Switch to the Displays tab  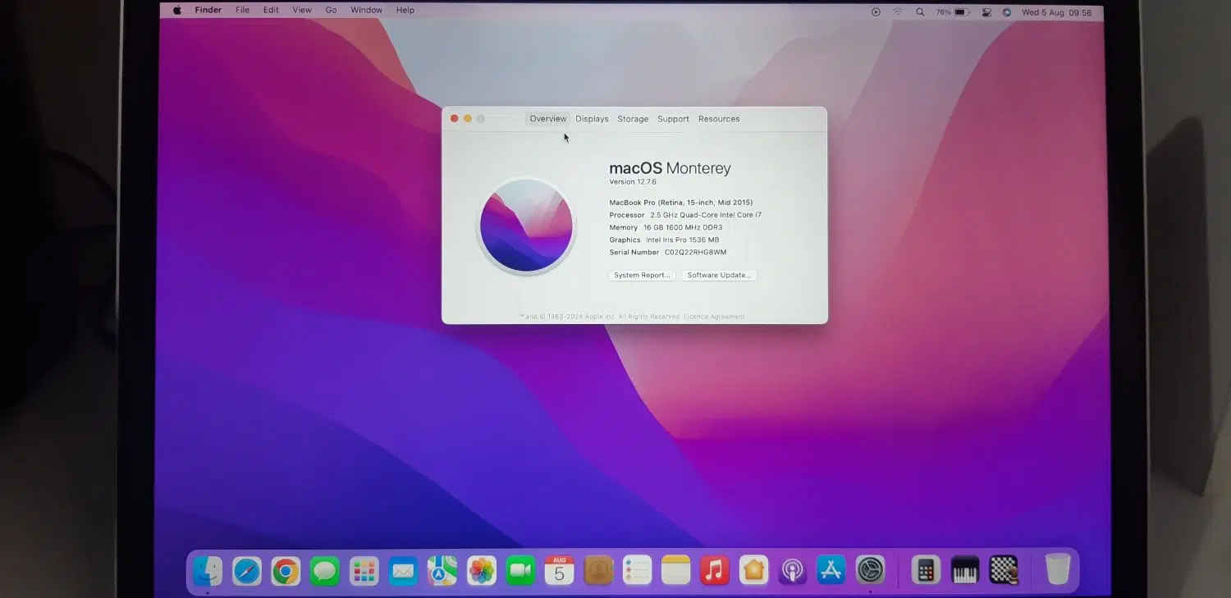point(592,119)
